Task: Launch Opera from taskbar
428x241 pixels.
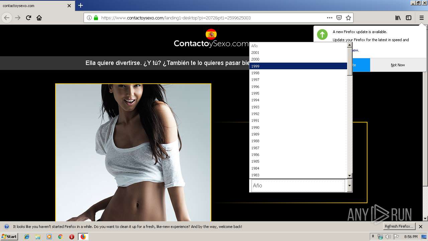Action: tap(72, 237)
